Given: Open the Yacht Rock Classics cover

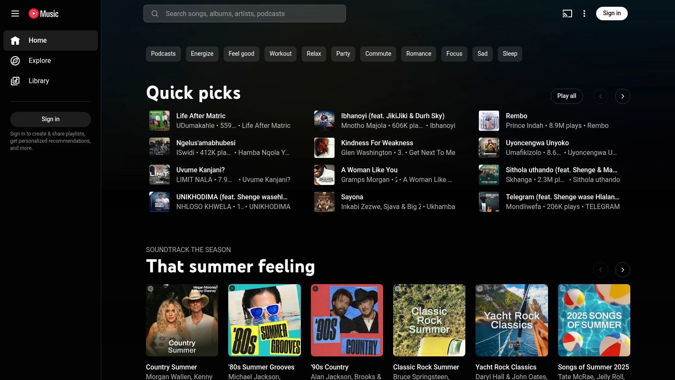Looking at the screenshot, I should pyautogui.click(x=512, y=320).
